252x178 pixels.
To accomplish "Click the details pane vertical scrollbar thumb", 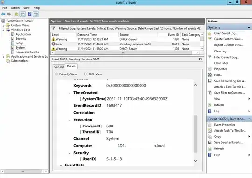I will click(196, 133).
